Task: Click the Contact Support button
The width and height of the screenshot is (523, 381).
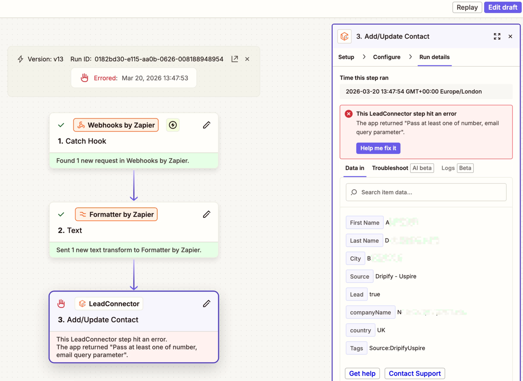Action: pos(414,373)
